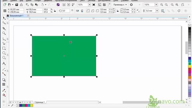This screenshot has width=192, height=108.
Task: Click the vertical scrollbar thumb
Action: tap(187, 48)
